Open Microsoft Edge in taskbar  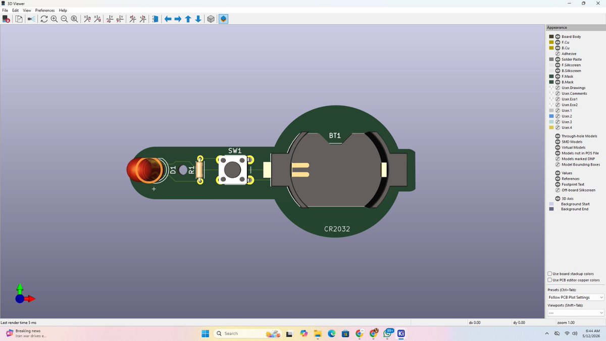tap(332, 333)
